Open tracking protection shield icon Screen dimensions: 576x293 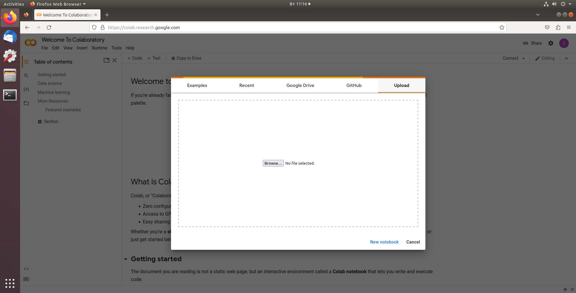tap(94, 27)
